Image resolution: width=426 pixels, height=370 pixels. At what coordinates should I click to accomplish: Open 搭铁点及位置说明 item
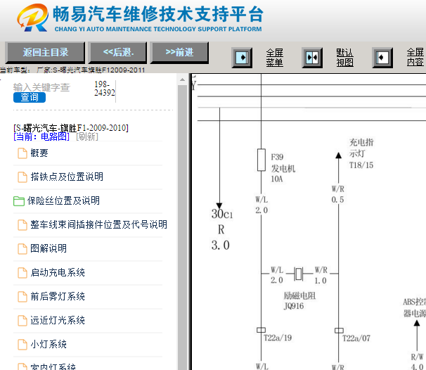tap(67, 177)
